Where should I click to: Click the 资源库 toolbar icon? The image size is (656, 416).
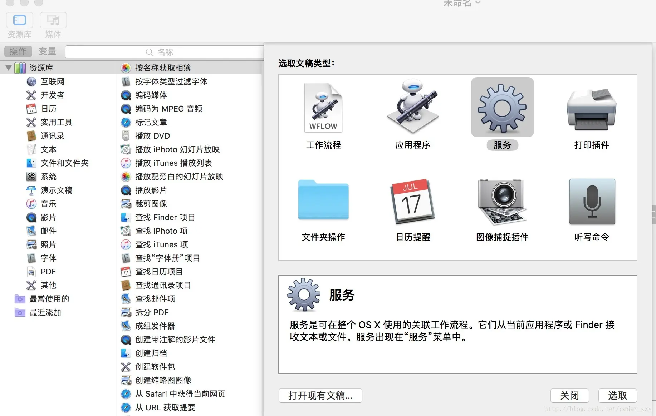tap(19, 20)
